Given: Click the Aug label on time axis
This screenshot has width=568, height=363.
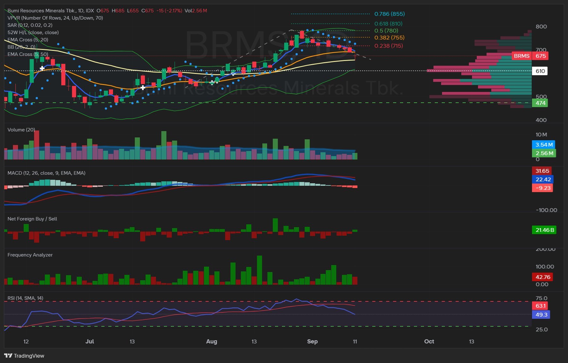Looking at the screenshot, I should pyautogui.click(x=212, y=342).
